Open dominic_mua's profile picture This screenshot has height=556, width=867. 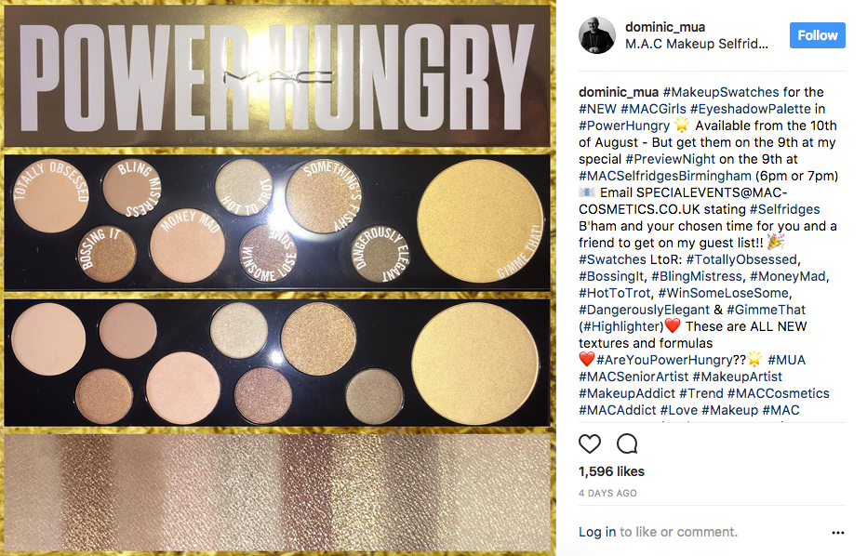click(x=597, y=35)
